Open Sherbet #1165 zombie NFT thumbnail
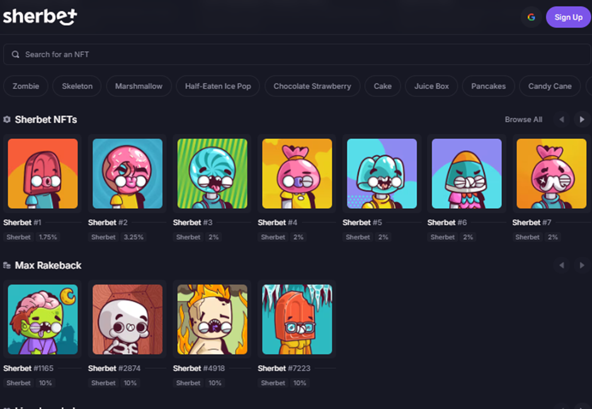Image resolution: width=592 pixels, height=409 pixels. [43, 320]
